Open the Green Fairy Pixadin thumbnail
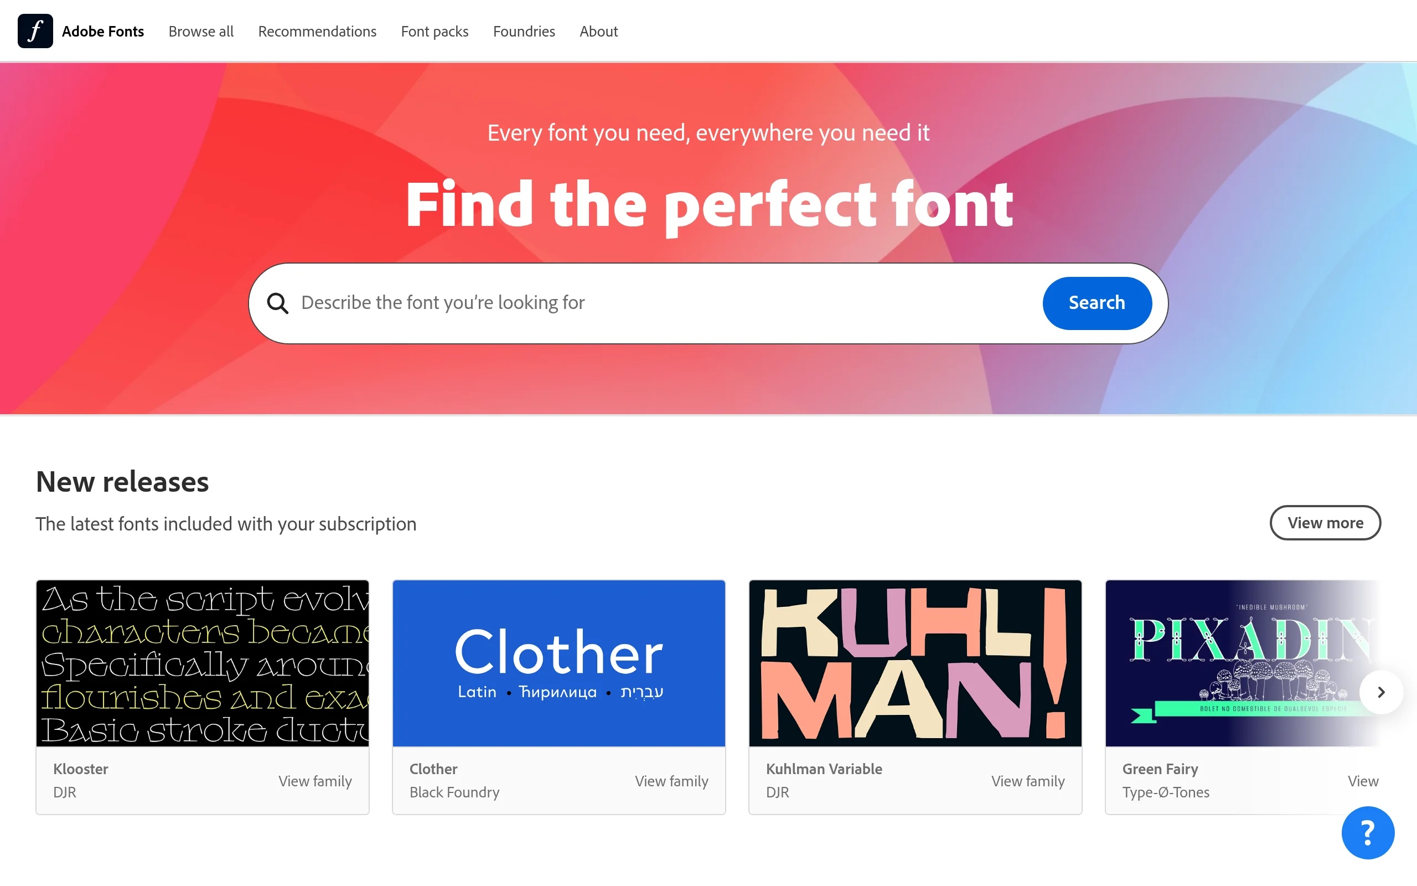Image resolution: width=1417 pixels, height=886 pixels. click(1244, 663)
